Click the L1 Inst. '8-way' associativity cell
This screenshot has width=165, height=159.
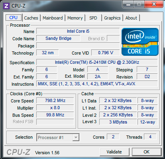click(147, 108)
